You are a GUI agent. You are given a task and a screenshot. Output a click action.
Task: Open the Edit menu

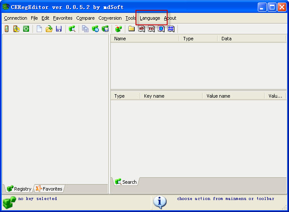click(45, 18)
